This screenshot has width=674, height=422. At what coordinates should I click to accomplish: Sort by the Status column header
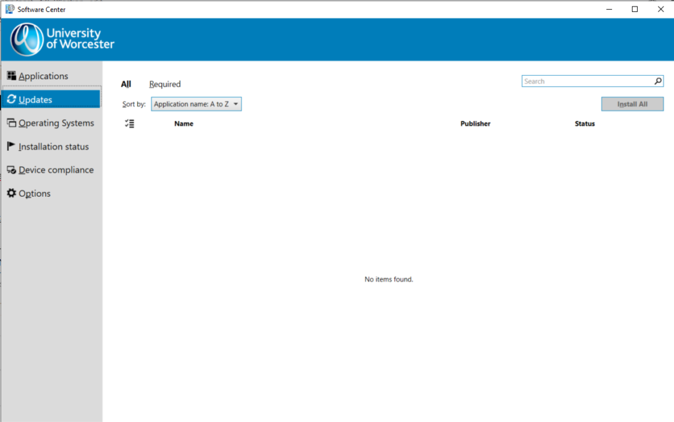click(x=585, y=124)
